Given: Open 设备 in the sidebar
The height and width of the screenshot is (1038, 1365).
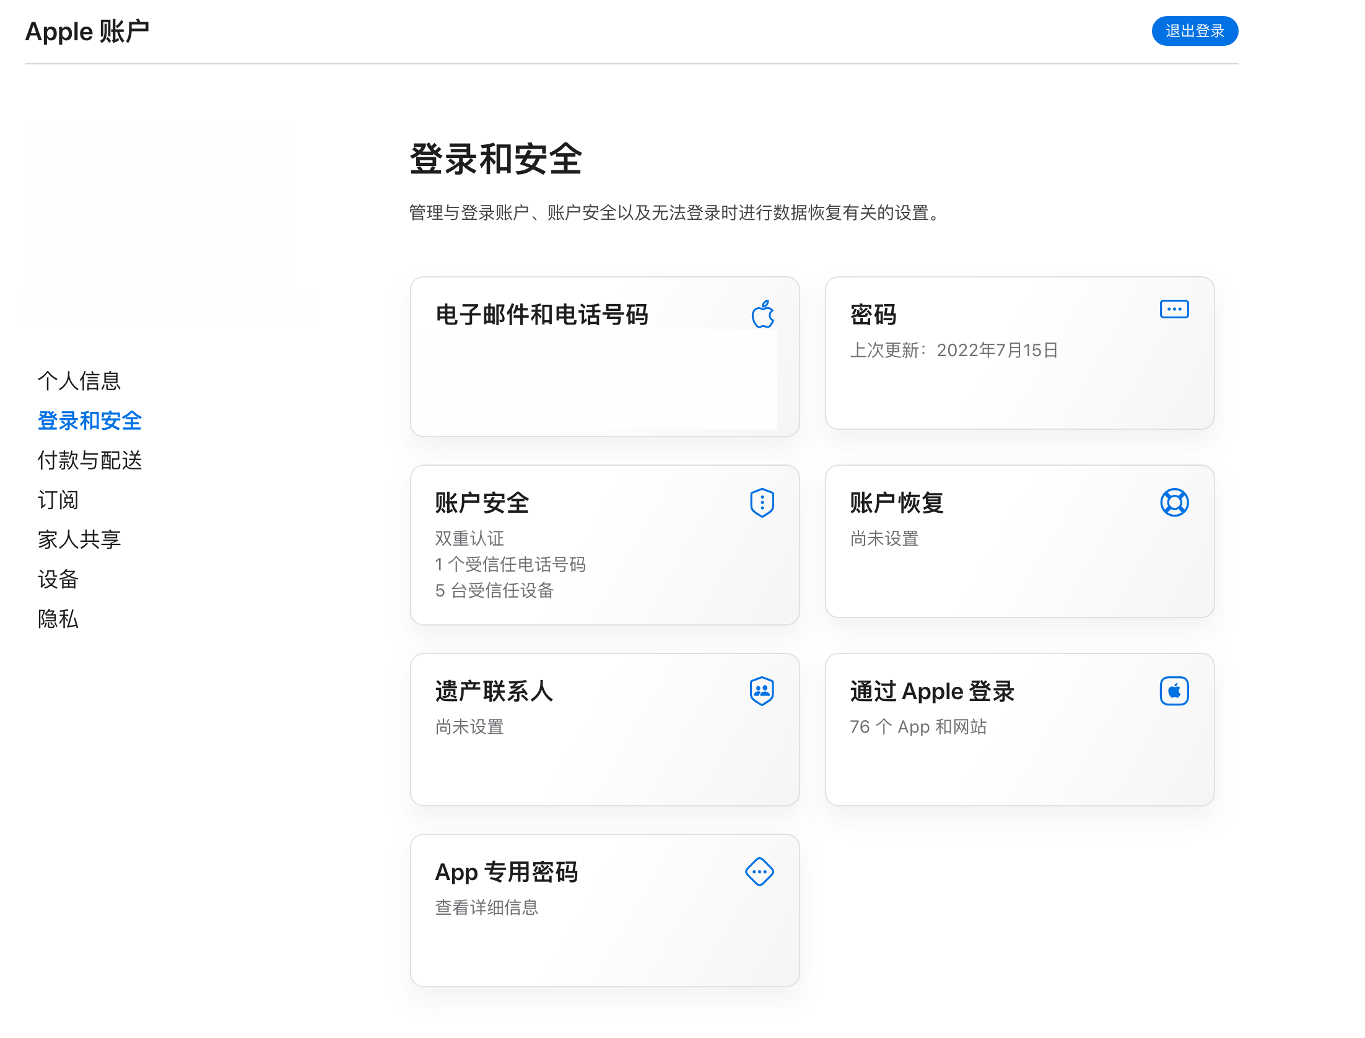Looking at the screenshot, I should click(x=58, y=579).
